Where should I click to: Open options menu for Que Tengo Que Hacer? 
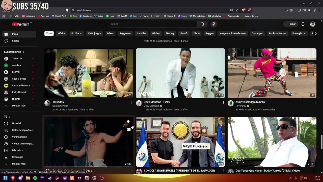315,171
